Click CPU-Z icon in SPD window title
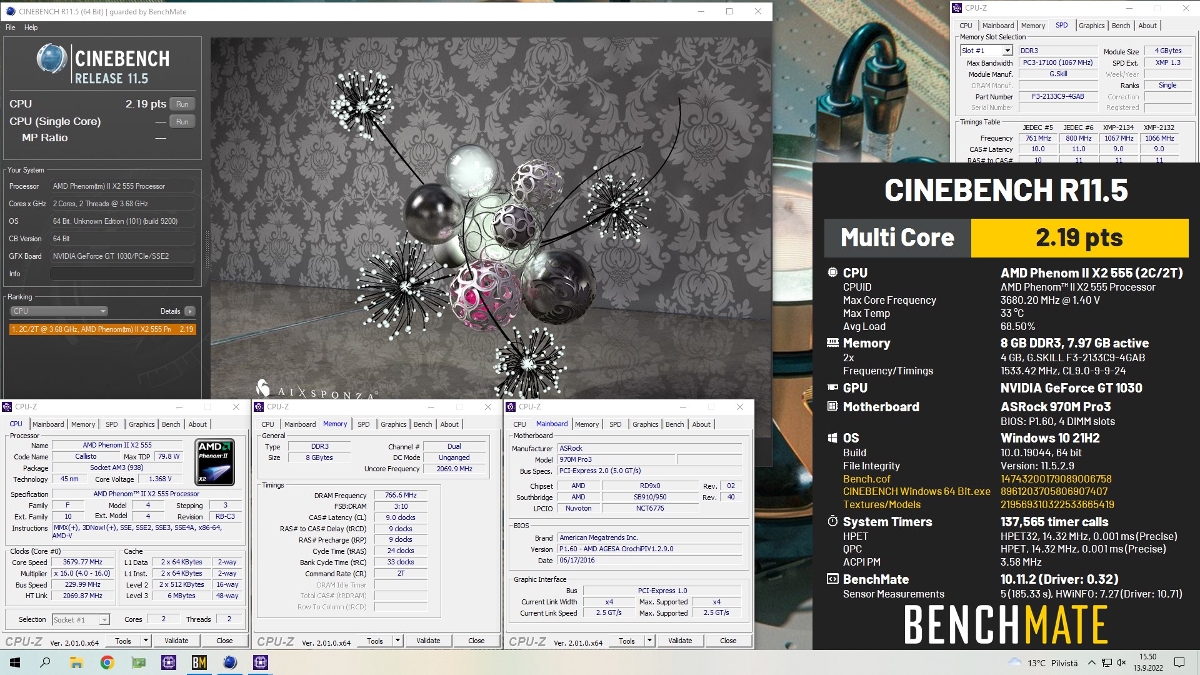This screenshot has width=1200, height=675. [x=957, y=8]
